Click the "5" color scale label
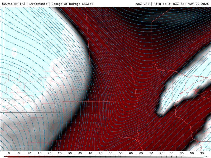Viewport: 211px width, 158px height. click(19, 153)
